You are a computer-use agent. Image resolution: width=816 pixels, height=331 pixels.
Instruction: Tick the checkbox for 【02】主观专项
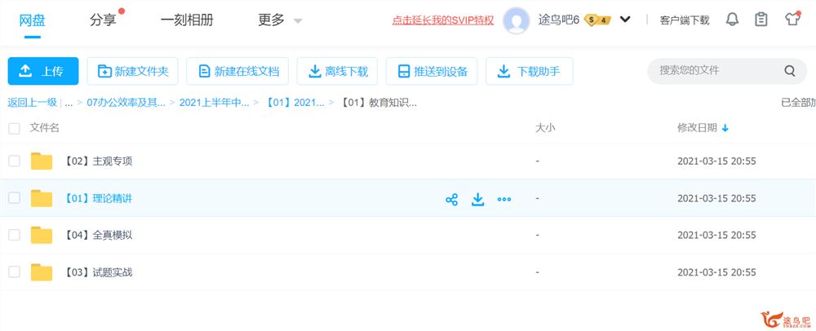click(14, 161)
